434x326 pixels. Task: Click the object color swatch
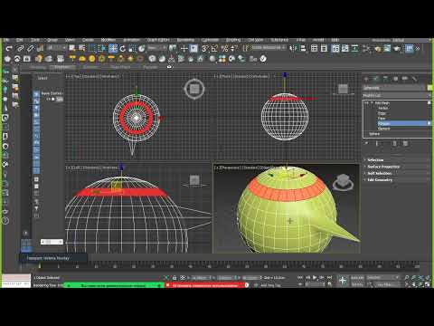click(429, 88)
